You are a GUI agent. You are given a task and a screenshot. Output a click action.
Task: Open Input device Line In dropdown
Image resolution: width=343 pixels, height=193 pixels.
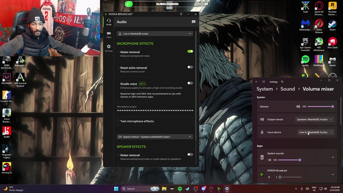click(315, 132)
